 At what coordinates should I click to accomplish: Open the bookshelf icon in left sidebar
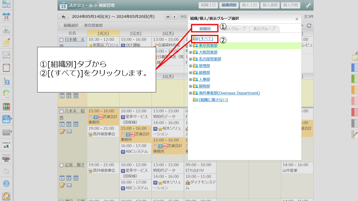point(6,106)
